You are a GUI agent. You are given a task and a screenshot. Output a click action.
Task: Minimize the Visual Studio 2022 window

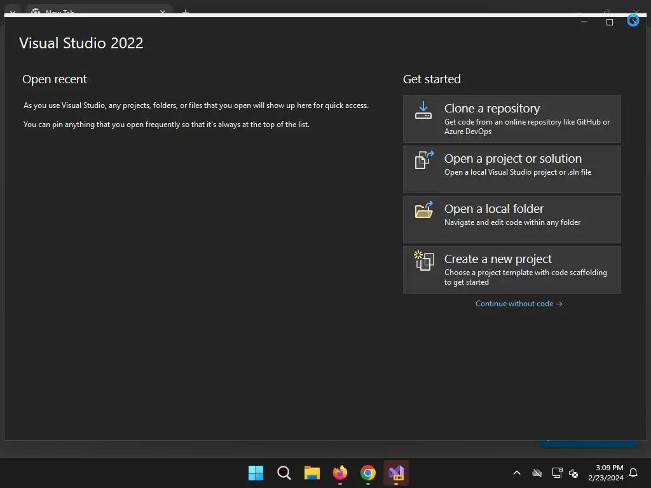click(x=584, y=22)
